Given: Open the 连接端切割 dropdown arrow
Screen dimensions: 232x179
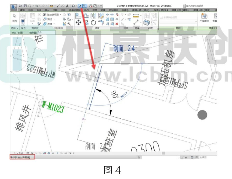Looking at the screenshot, I should point(61,15).
